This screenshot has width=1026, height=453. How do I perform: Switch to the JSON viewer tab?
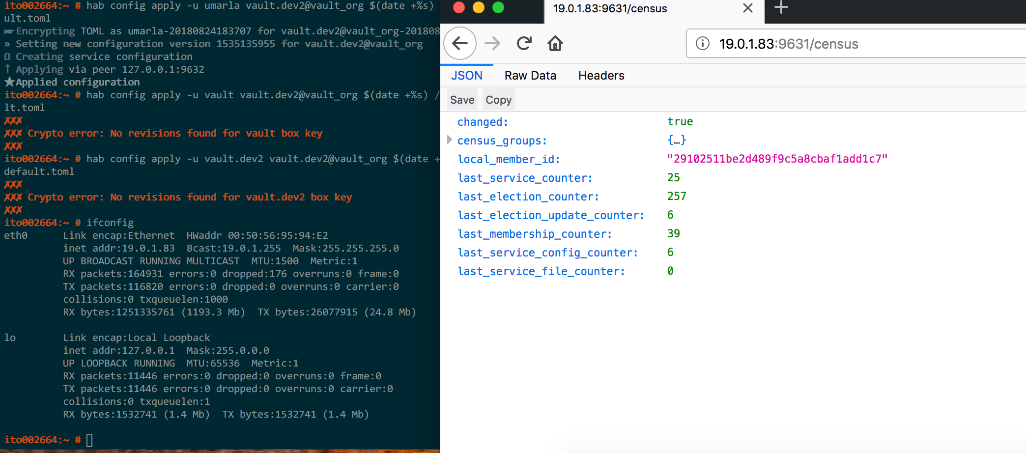467,76
